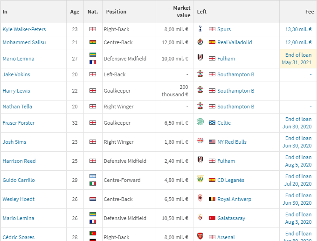
Task: Open the 13,30 mil. € fee link
Action: point(298,29)
